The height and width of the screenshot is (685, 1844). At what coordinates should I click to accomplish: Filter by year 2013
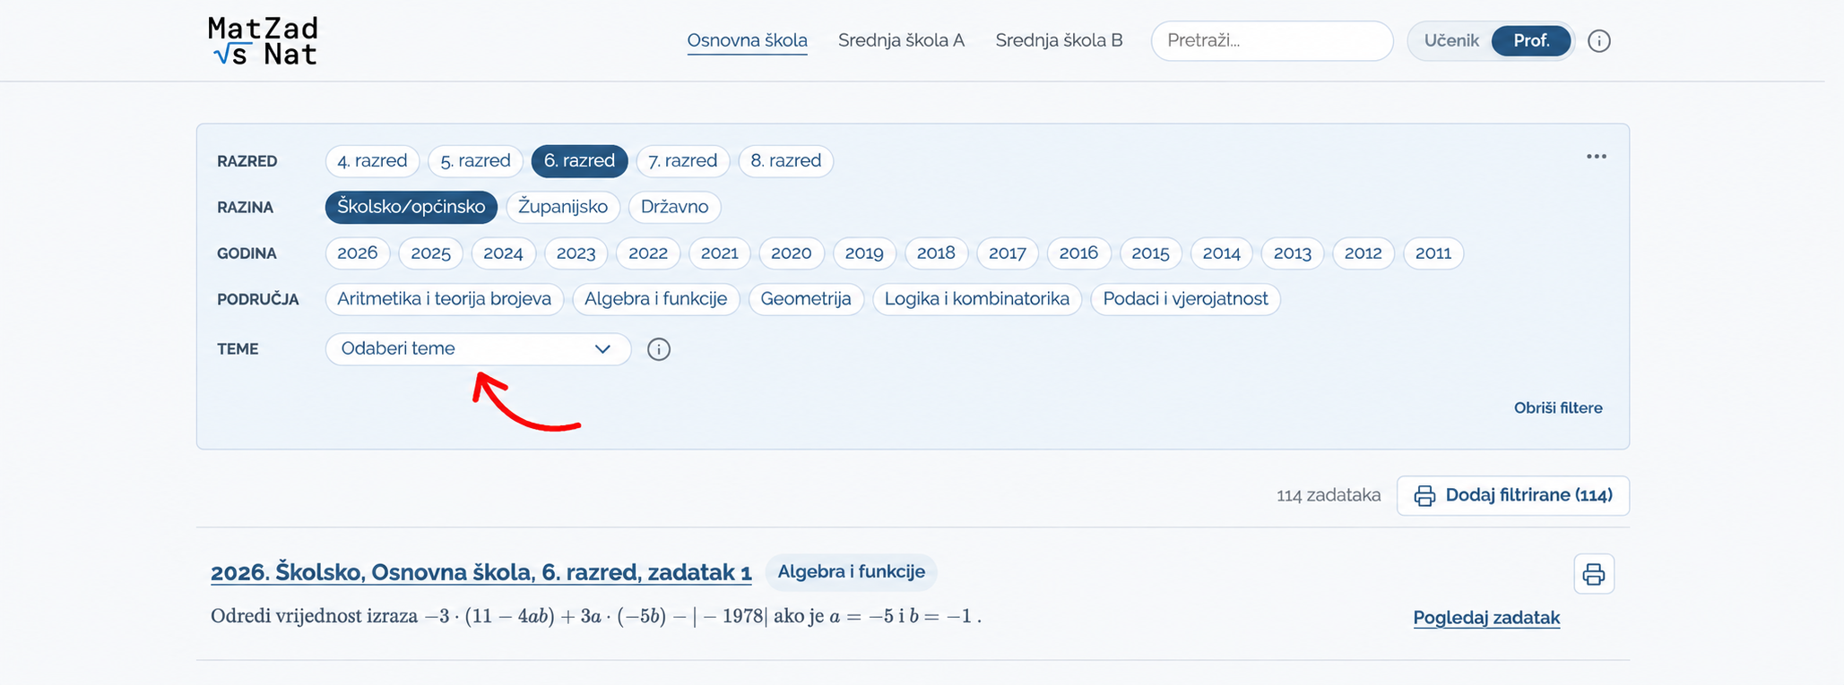pos(1292,253)
